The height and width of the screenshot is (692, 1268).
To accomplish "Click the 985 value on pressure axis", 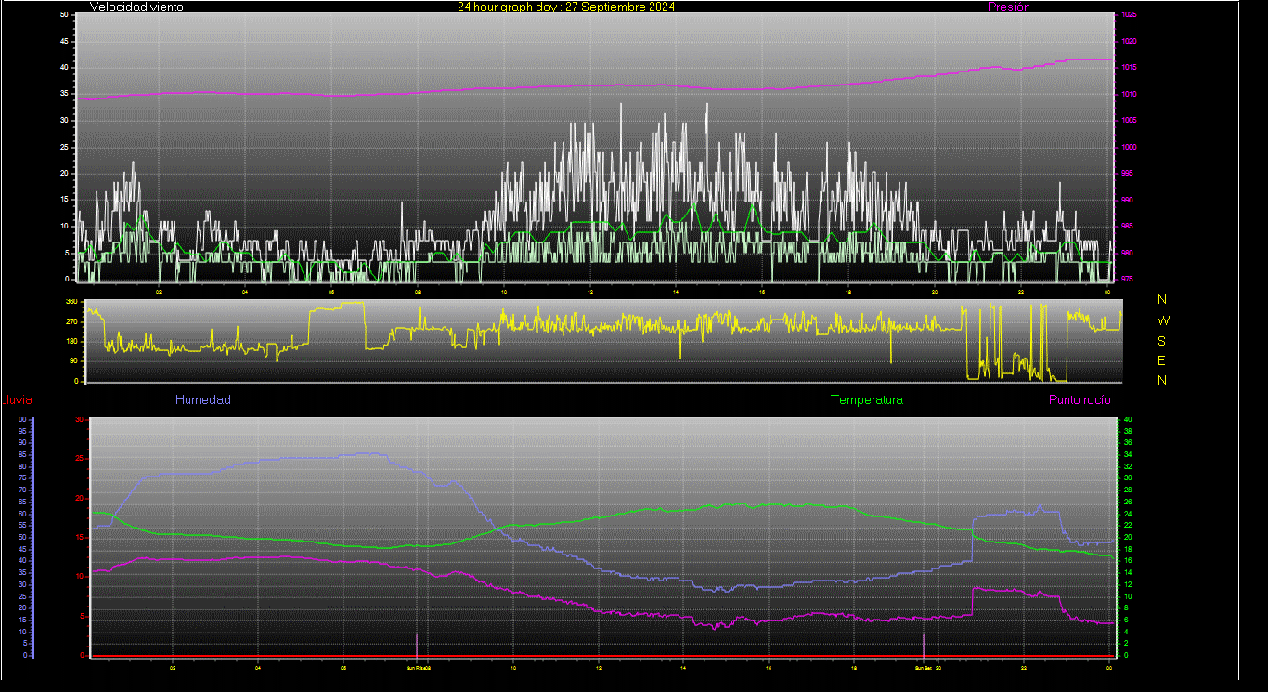I will 1127,227.
